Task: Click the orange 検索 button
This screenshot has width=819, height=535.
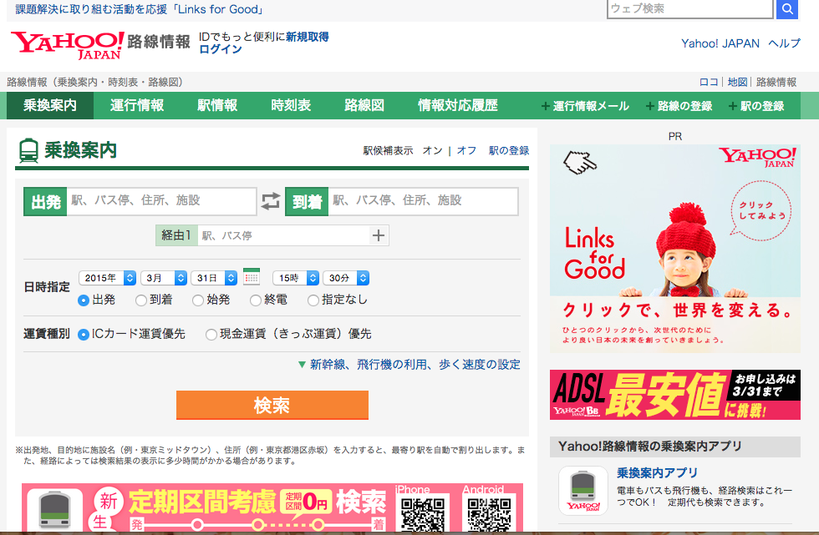Action: pyautogui.click(x=272, y=405)
